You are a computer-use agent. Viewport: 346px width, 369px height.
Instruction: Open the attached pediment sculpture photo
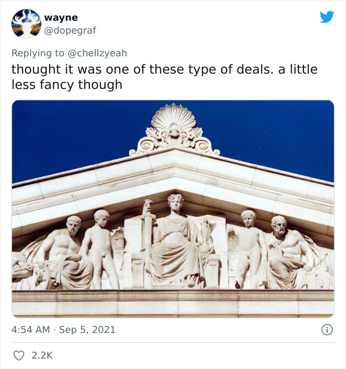click(x=173, y=209)
